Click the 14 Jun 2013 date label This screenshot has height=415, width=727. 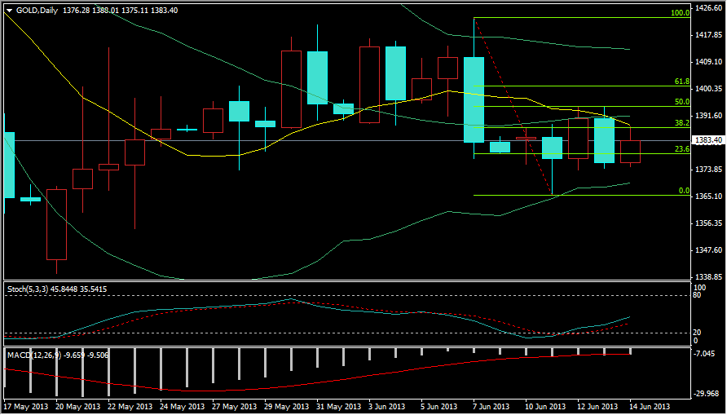coord(650,407)
